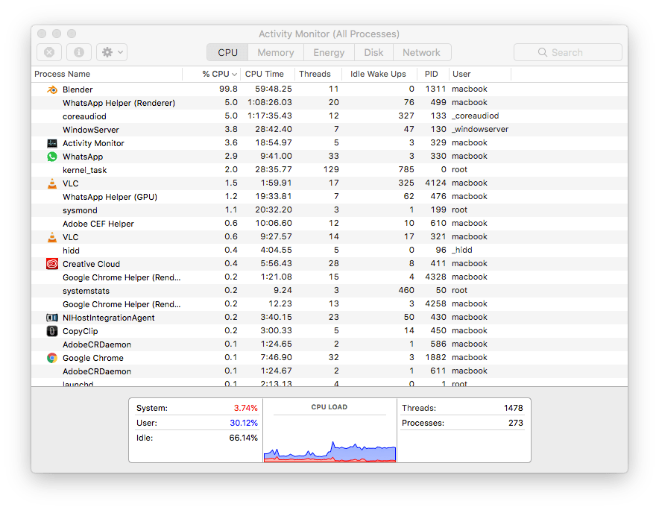Viewport: 659px width, 510px height.
Task: Click the Creative Cloud red icon
Action: coord(52,264)
